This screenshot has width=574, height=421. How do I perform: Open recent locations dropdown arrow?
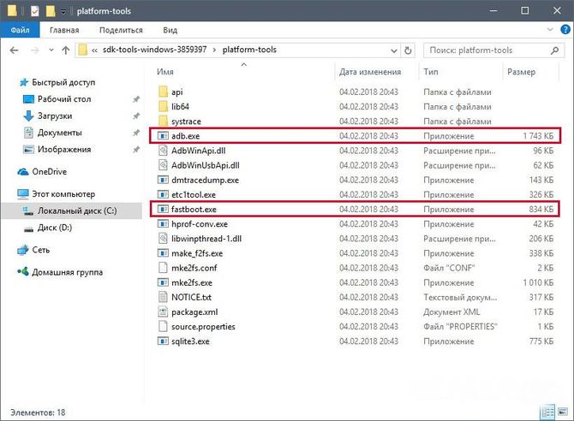tap(51, 50)
